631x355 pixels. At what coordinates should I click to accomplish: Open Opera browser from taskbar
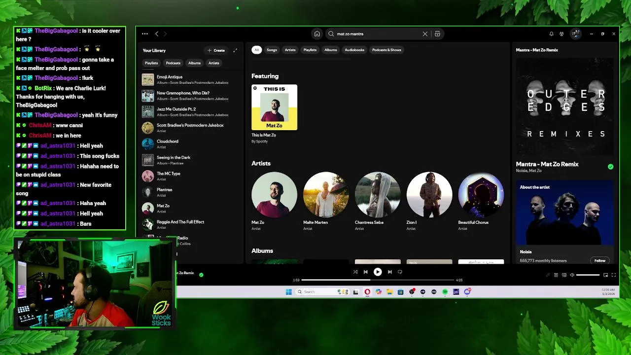click(x=367, y=292)
